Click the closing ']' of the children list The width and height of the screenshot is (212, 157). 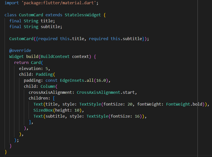30,122
